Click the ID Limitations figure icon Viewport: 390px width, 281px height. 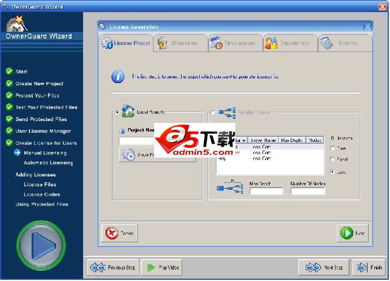pos(163,43)
